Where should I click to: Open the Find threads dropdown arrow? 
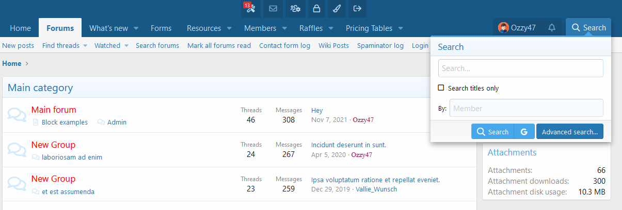tap(85, 46)
